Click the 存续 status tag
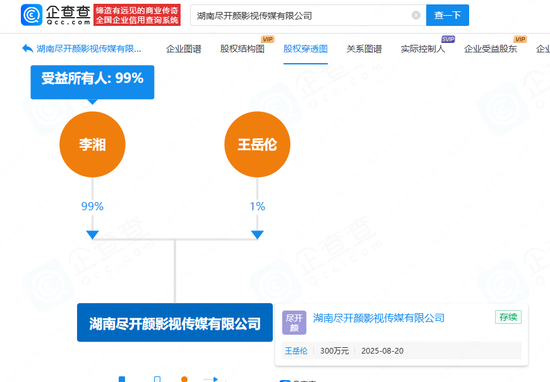 coord(507,317)
